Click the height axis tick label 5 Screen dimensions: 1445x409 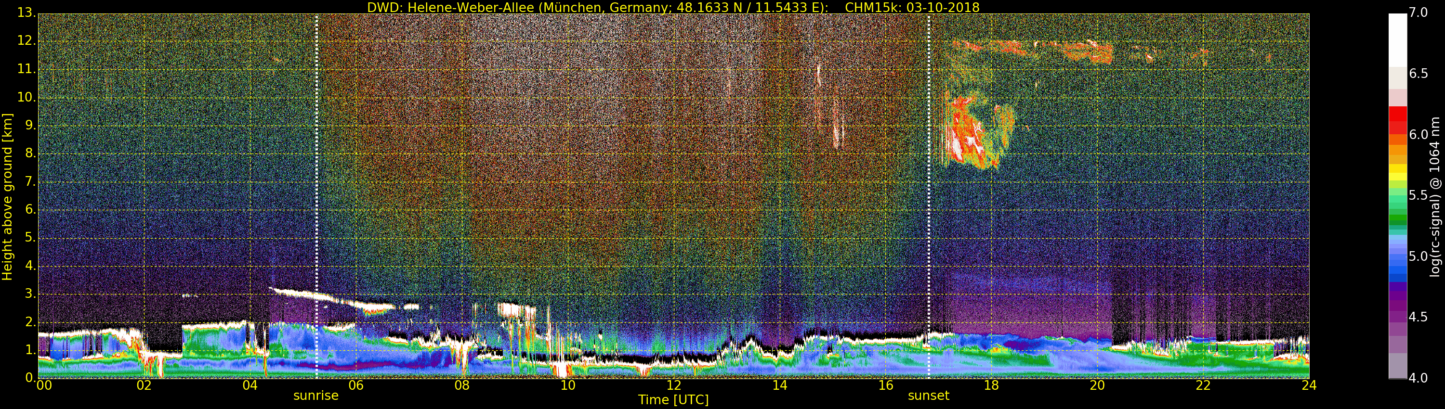tap(30, 238)
